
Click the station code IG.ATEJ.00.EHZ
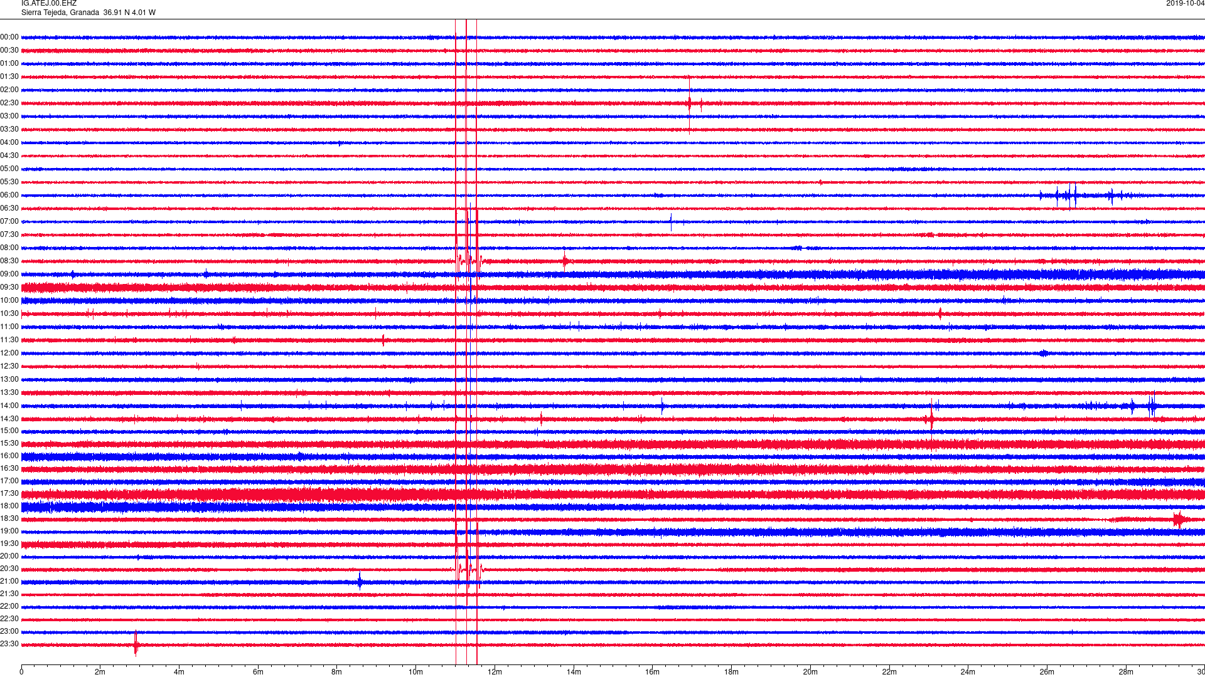49,4
